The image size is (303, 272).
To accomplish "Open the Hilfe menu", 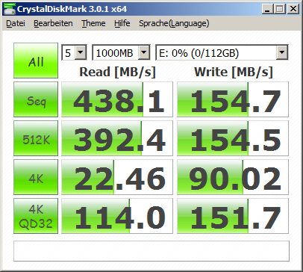I will coord(122,23).
